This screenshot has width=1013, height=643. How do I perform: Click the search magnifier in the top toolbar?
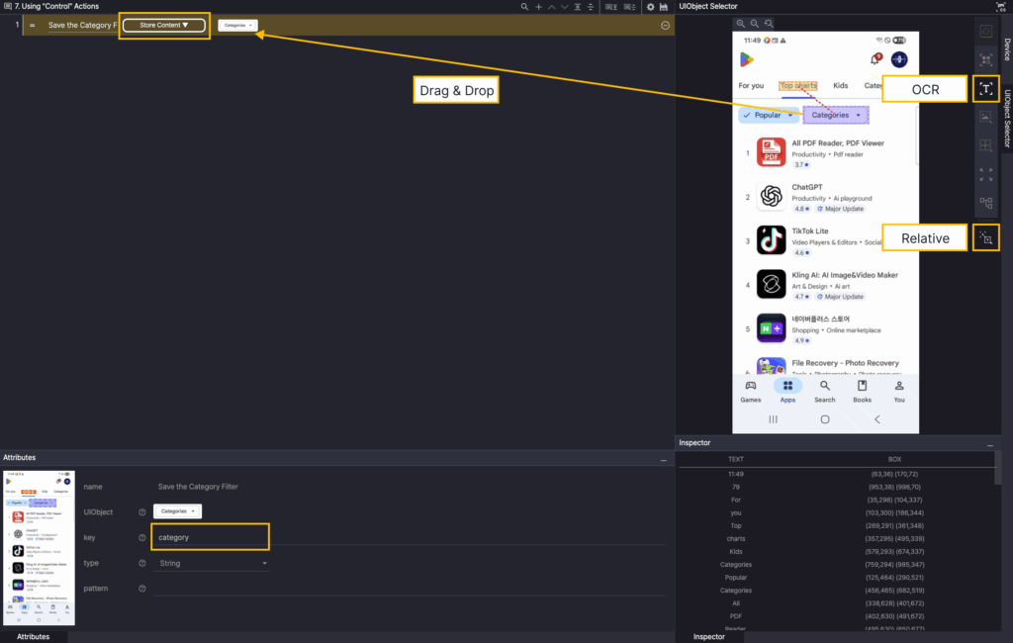tap(524, 7)
